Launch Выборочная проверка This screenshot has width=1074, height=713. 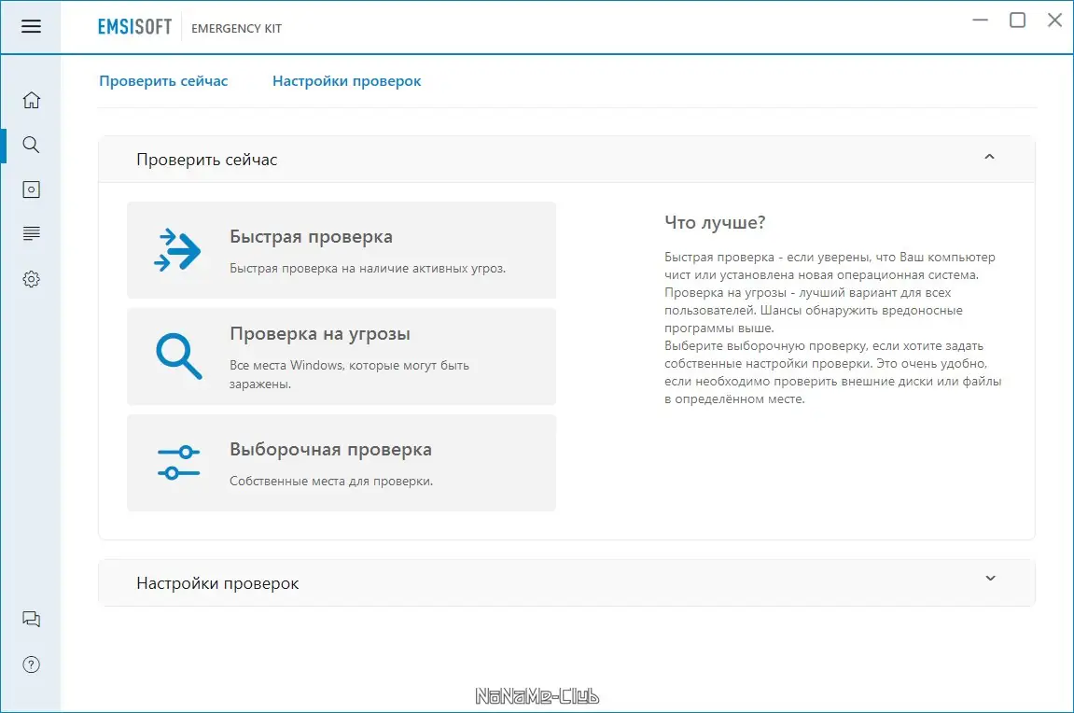tap(341, 462)
